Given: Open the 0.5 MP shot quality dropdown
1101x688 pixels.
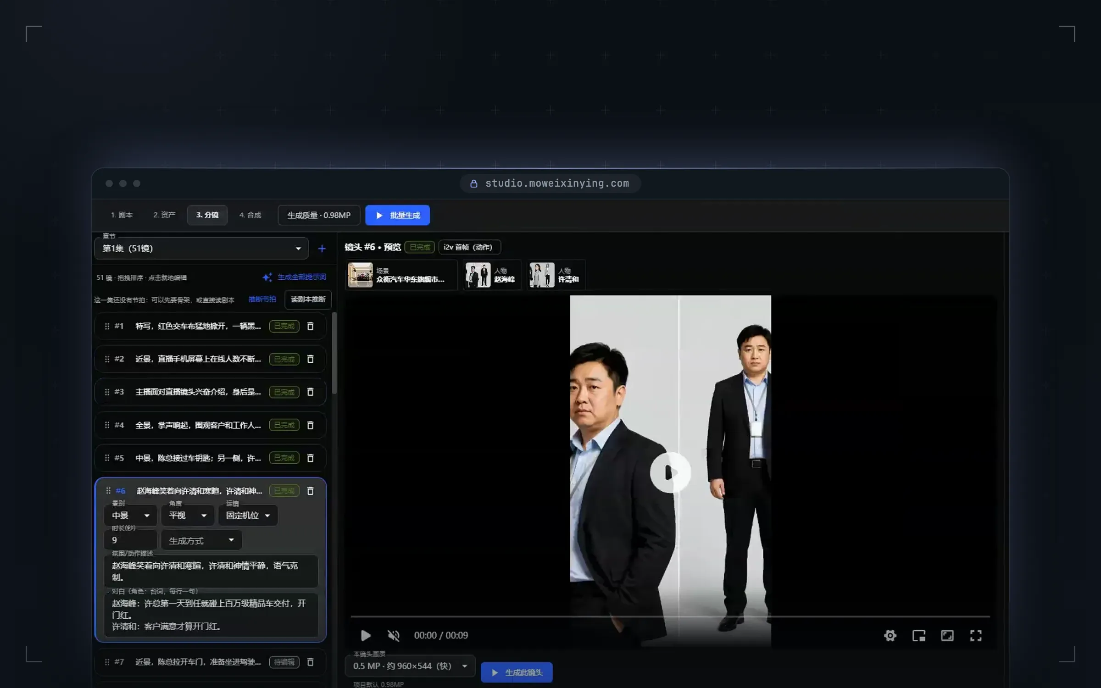Looking at the screenshot, I should 410,666.
